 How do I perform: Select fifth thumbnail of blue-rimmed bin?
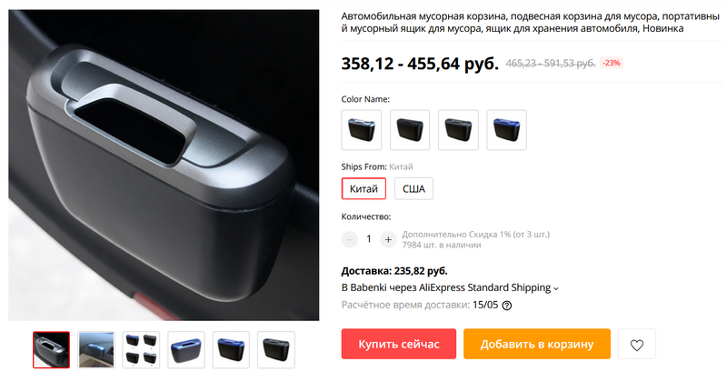[231, 350]
